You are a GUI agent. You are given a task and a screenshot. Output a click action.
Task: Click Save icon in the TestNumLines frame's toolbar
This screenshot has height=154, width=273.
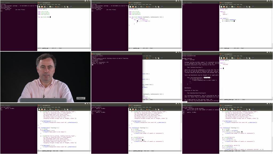[x=52, y=110]
